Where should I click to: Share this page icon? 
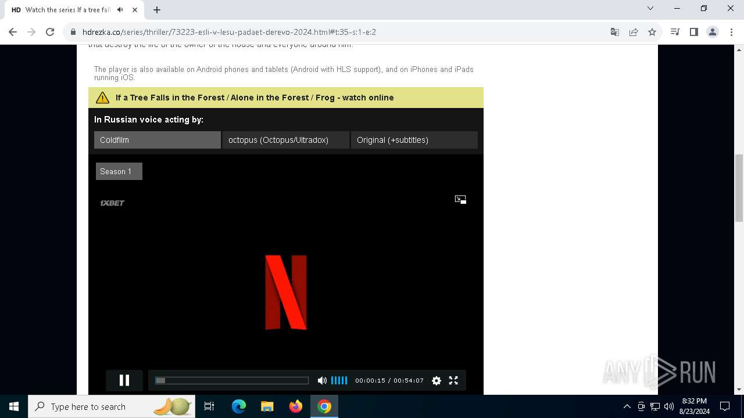[634, 32]
